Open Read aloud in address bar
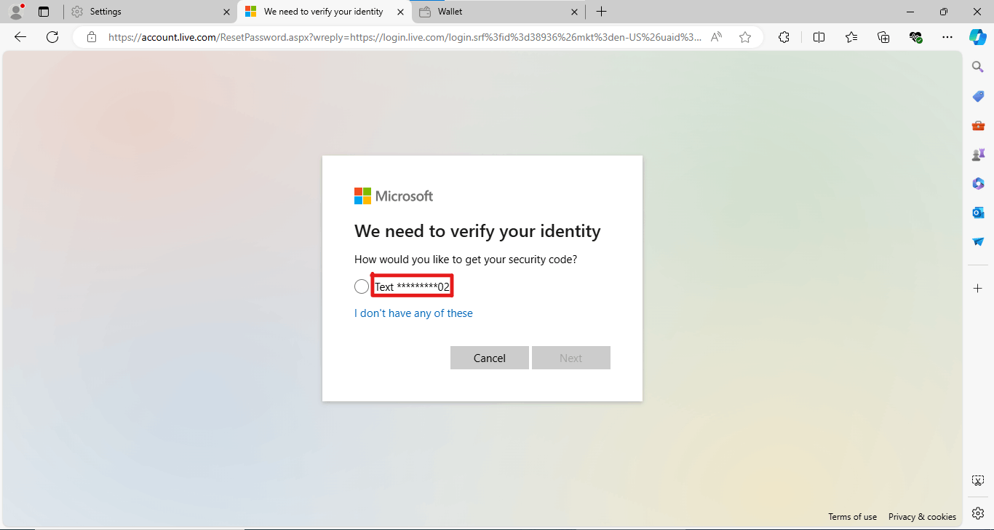The height and width of the screenshot is (530, 994). pyautogui.click(x=717, y=37)
